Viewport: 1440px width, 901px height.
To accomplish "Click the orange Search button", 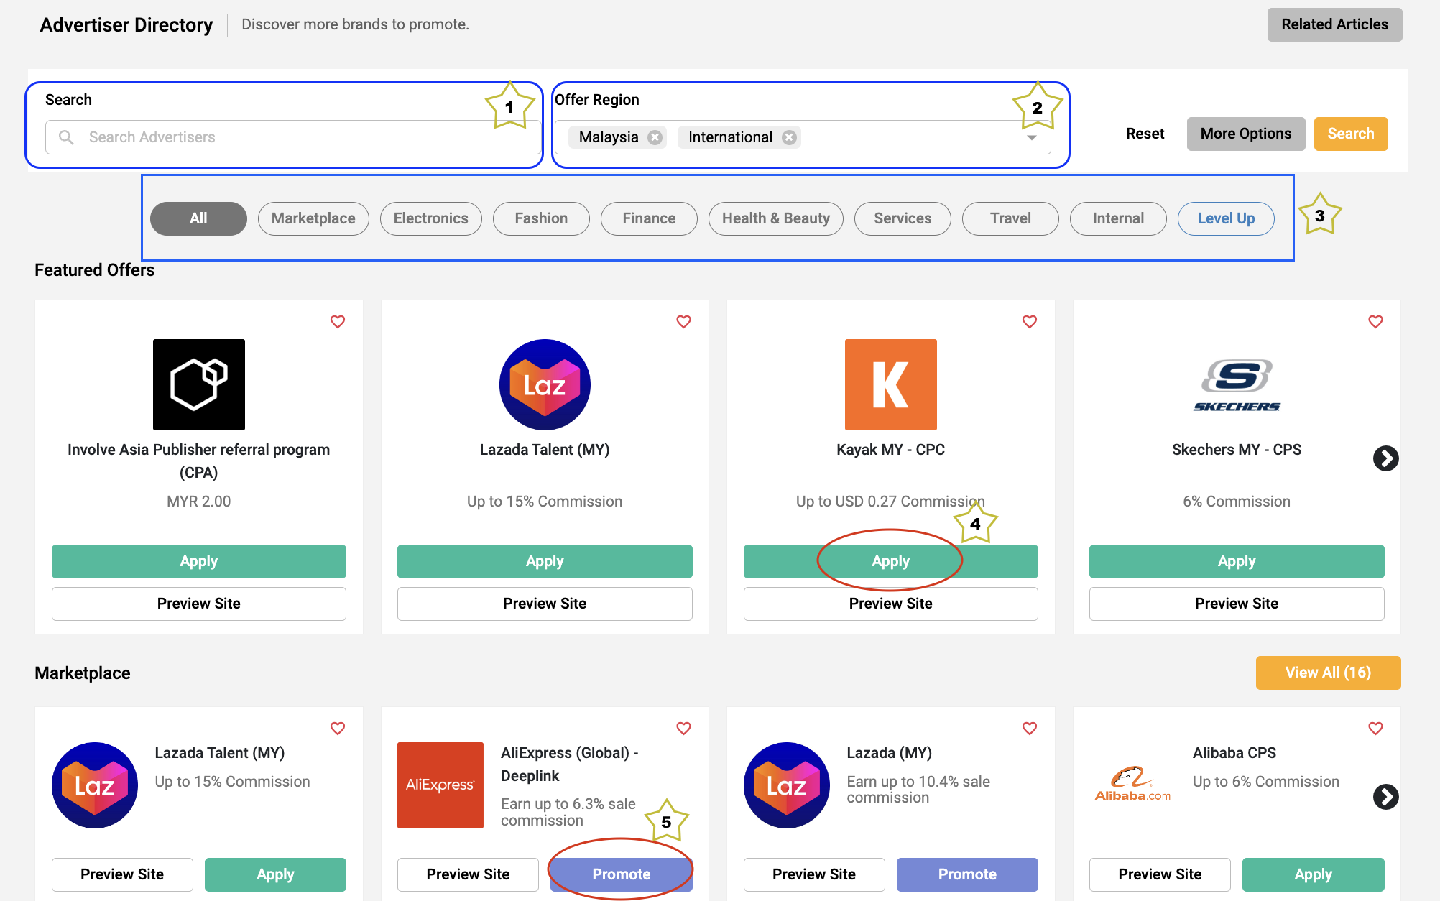I will coord(1351,134).
